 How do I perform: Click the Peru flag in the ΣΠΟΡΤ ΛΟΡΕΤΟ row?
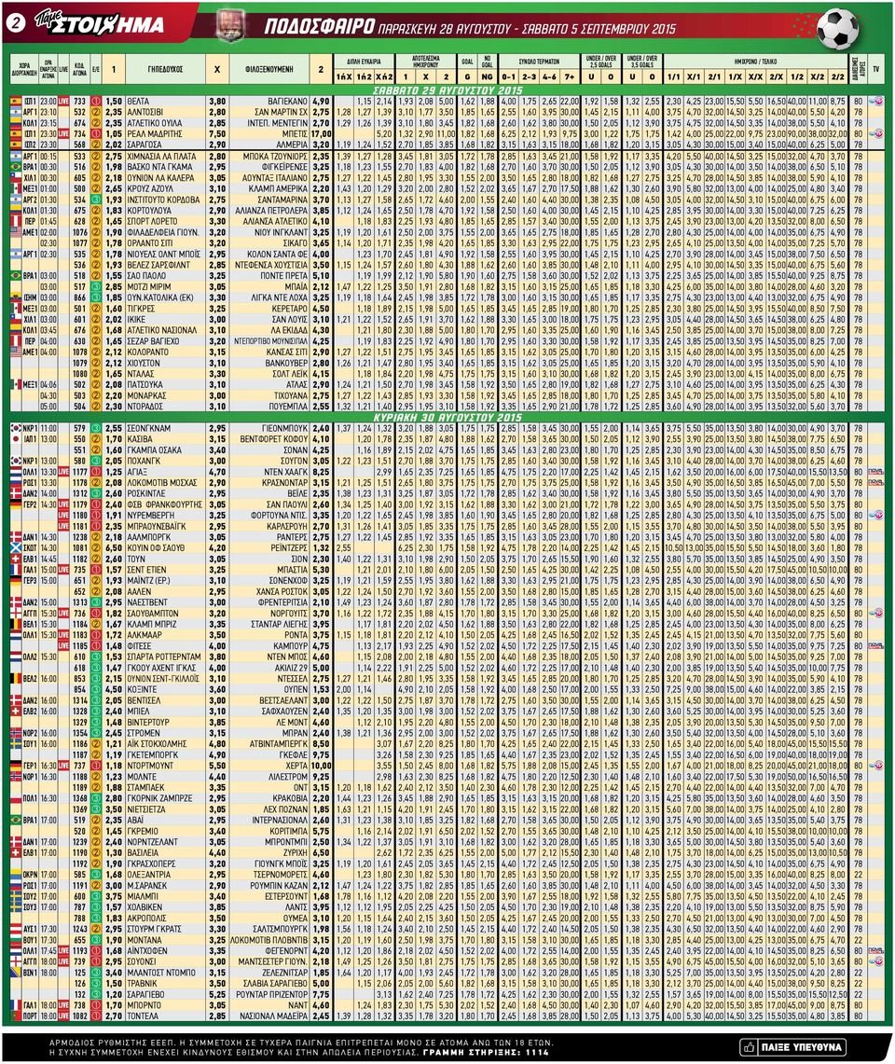16,221
